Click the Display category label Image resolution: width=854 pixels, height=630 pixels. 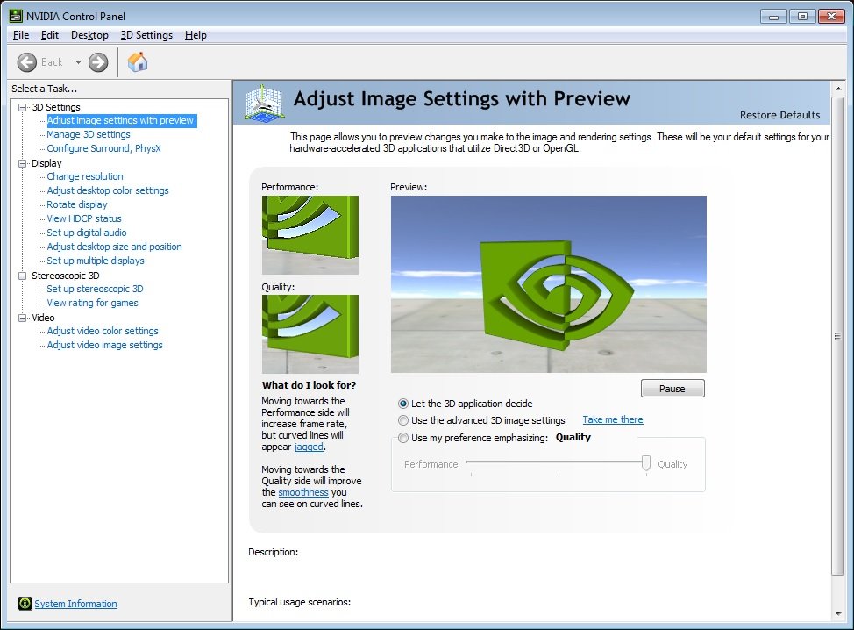(46, 163)
